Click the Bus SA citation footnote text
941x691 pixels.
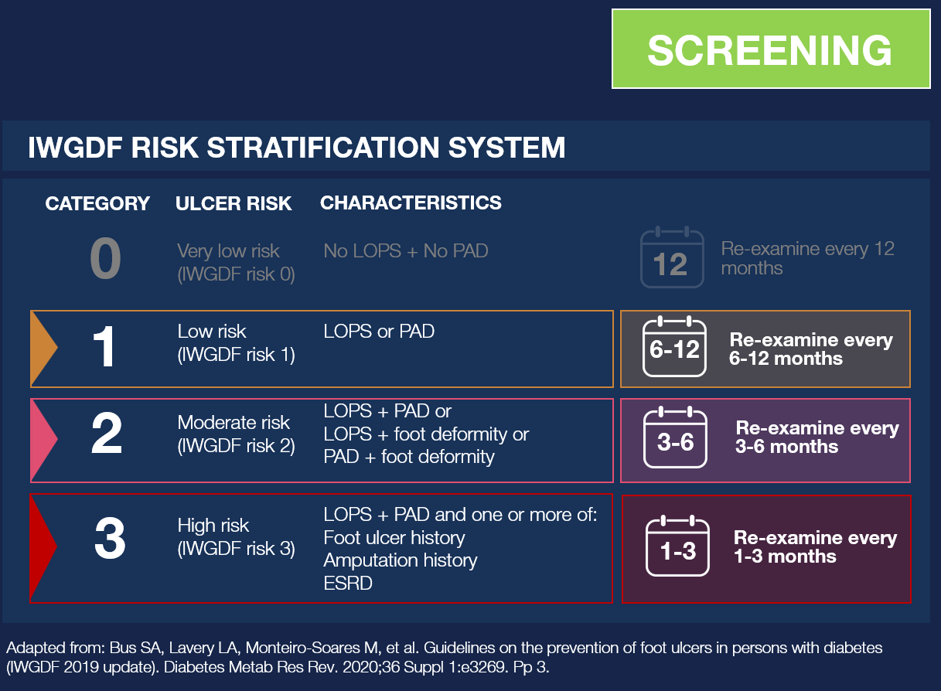tap(444, 657)
